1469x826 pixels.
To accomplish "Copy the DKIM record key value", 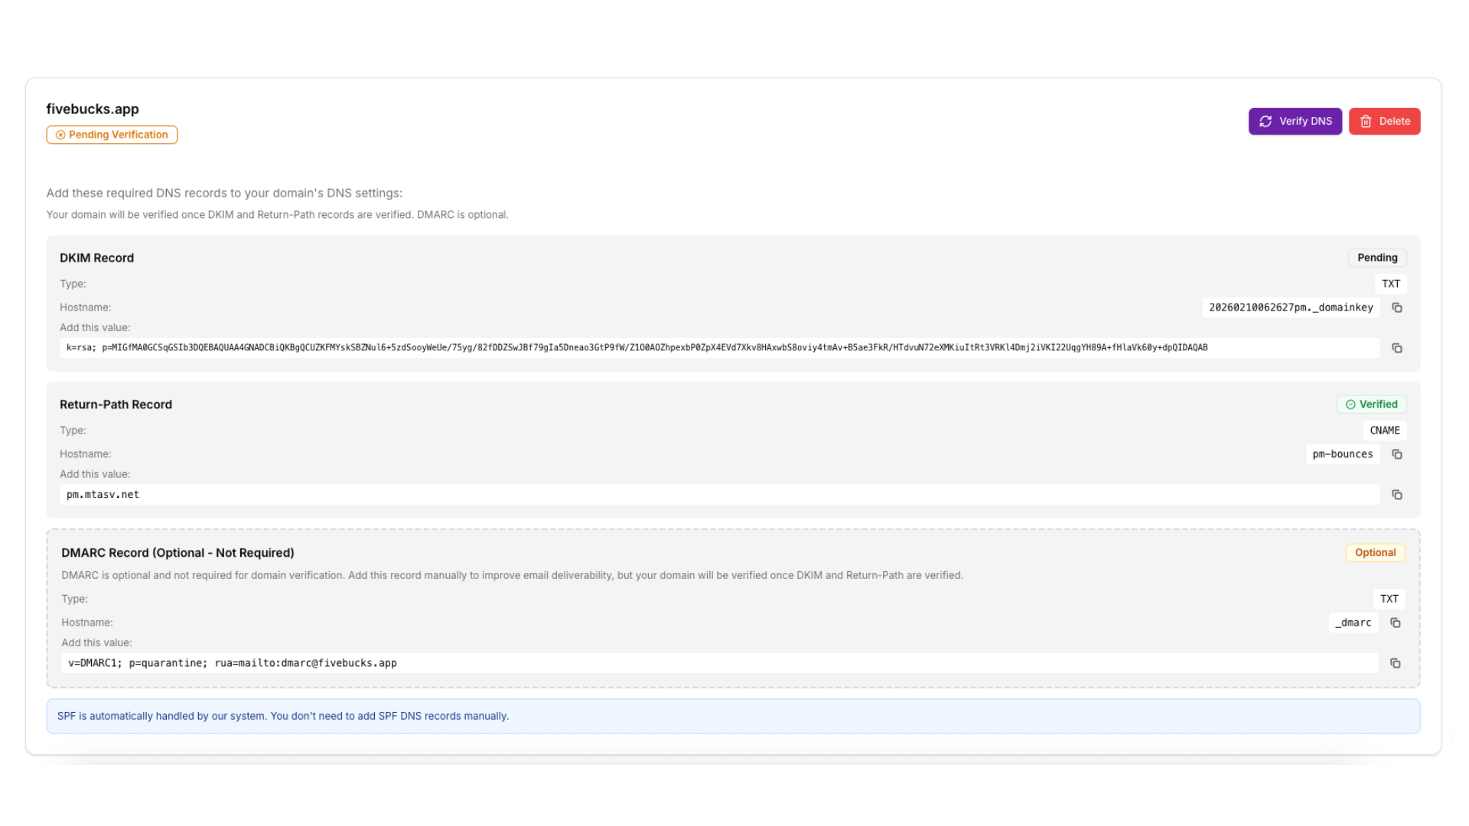I will tap(1396, 348).
